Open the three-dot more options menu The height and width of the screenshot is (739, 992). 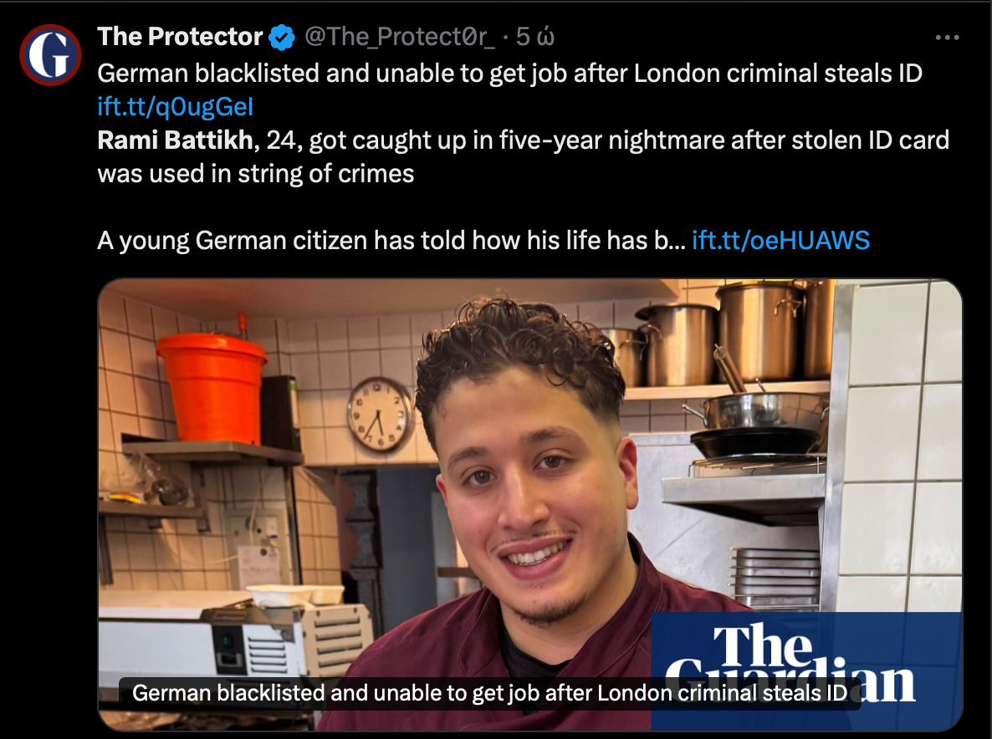click(x=947, y=38)
